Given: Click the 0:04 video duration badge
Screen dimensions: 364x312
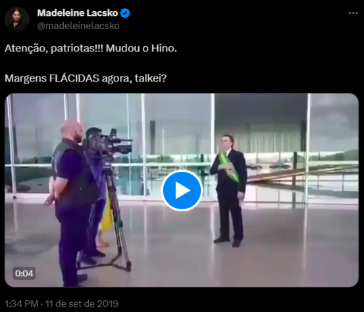Looking at the screenshot, I should tap(24, 273).
